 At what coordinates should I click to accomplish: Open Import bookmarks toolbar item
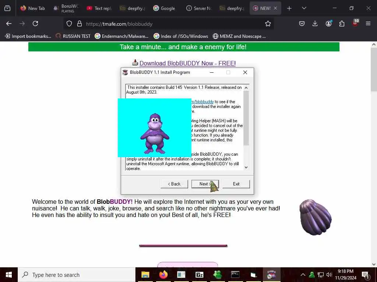28,36
